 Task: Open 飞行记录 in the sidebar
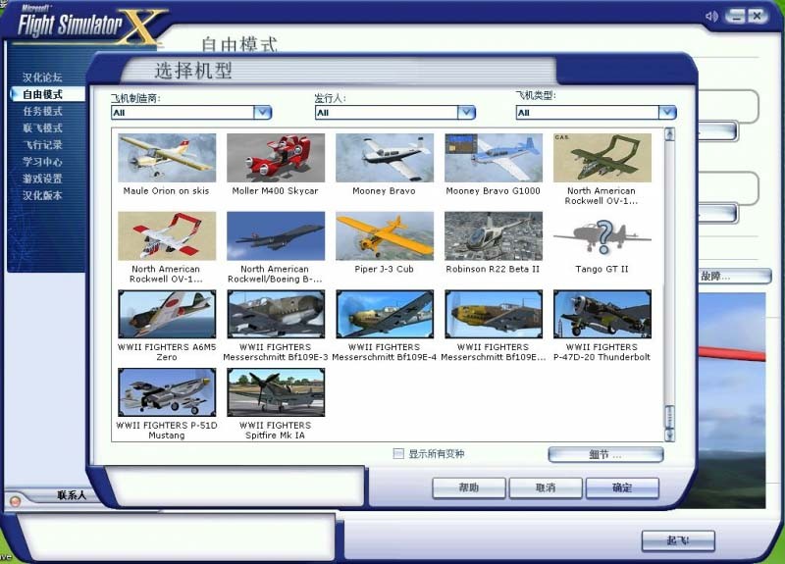[42, 144]
